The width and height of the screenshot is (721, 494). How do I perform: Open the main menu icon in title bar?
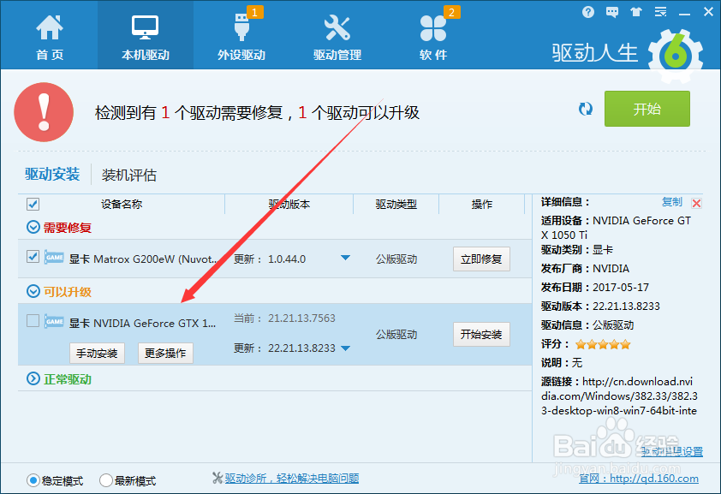pyautogui.click(x=661, y=12)
